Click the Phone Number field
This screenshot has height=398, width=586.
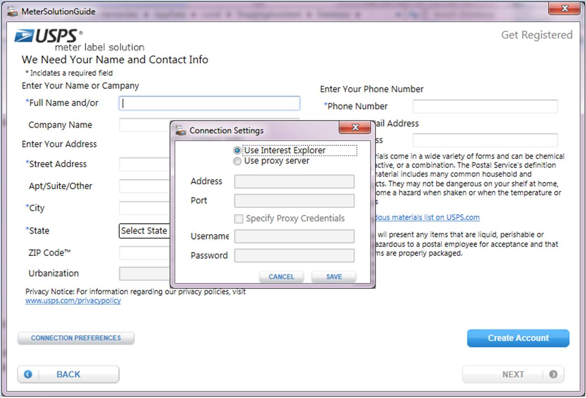[x=485, y=106]
